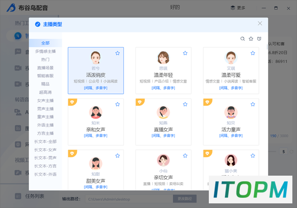Favorite the 猫小美 voice card
Viewport: 297px width, 208px height.
(252, 156)
